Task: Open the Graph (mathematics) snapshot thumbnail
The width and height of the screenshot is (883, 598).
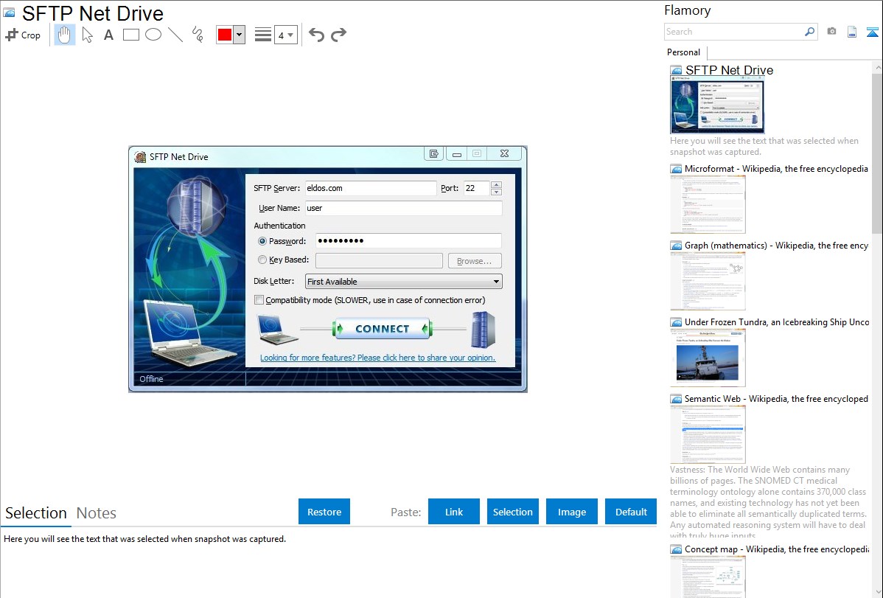Action: pos(708,281)
